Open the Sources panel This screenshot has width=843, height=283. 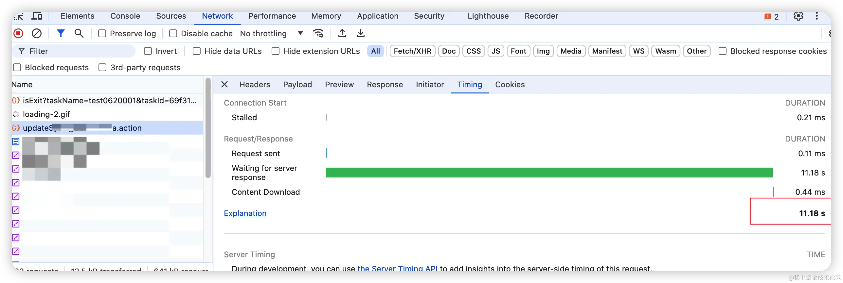click(x=171, y=16)
